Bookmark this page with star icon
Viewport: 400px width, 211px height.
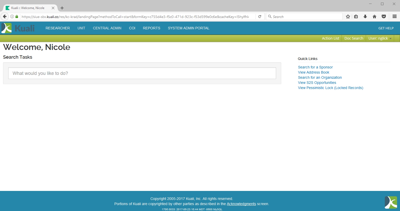[x=348, y=16]
